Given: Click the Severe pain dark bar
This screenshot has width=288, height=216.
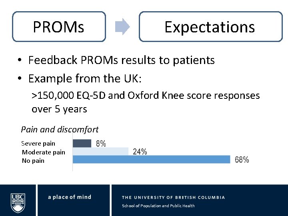Looking at the screenshot, I should click(82, 143).
